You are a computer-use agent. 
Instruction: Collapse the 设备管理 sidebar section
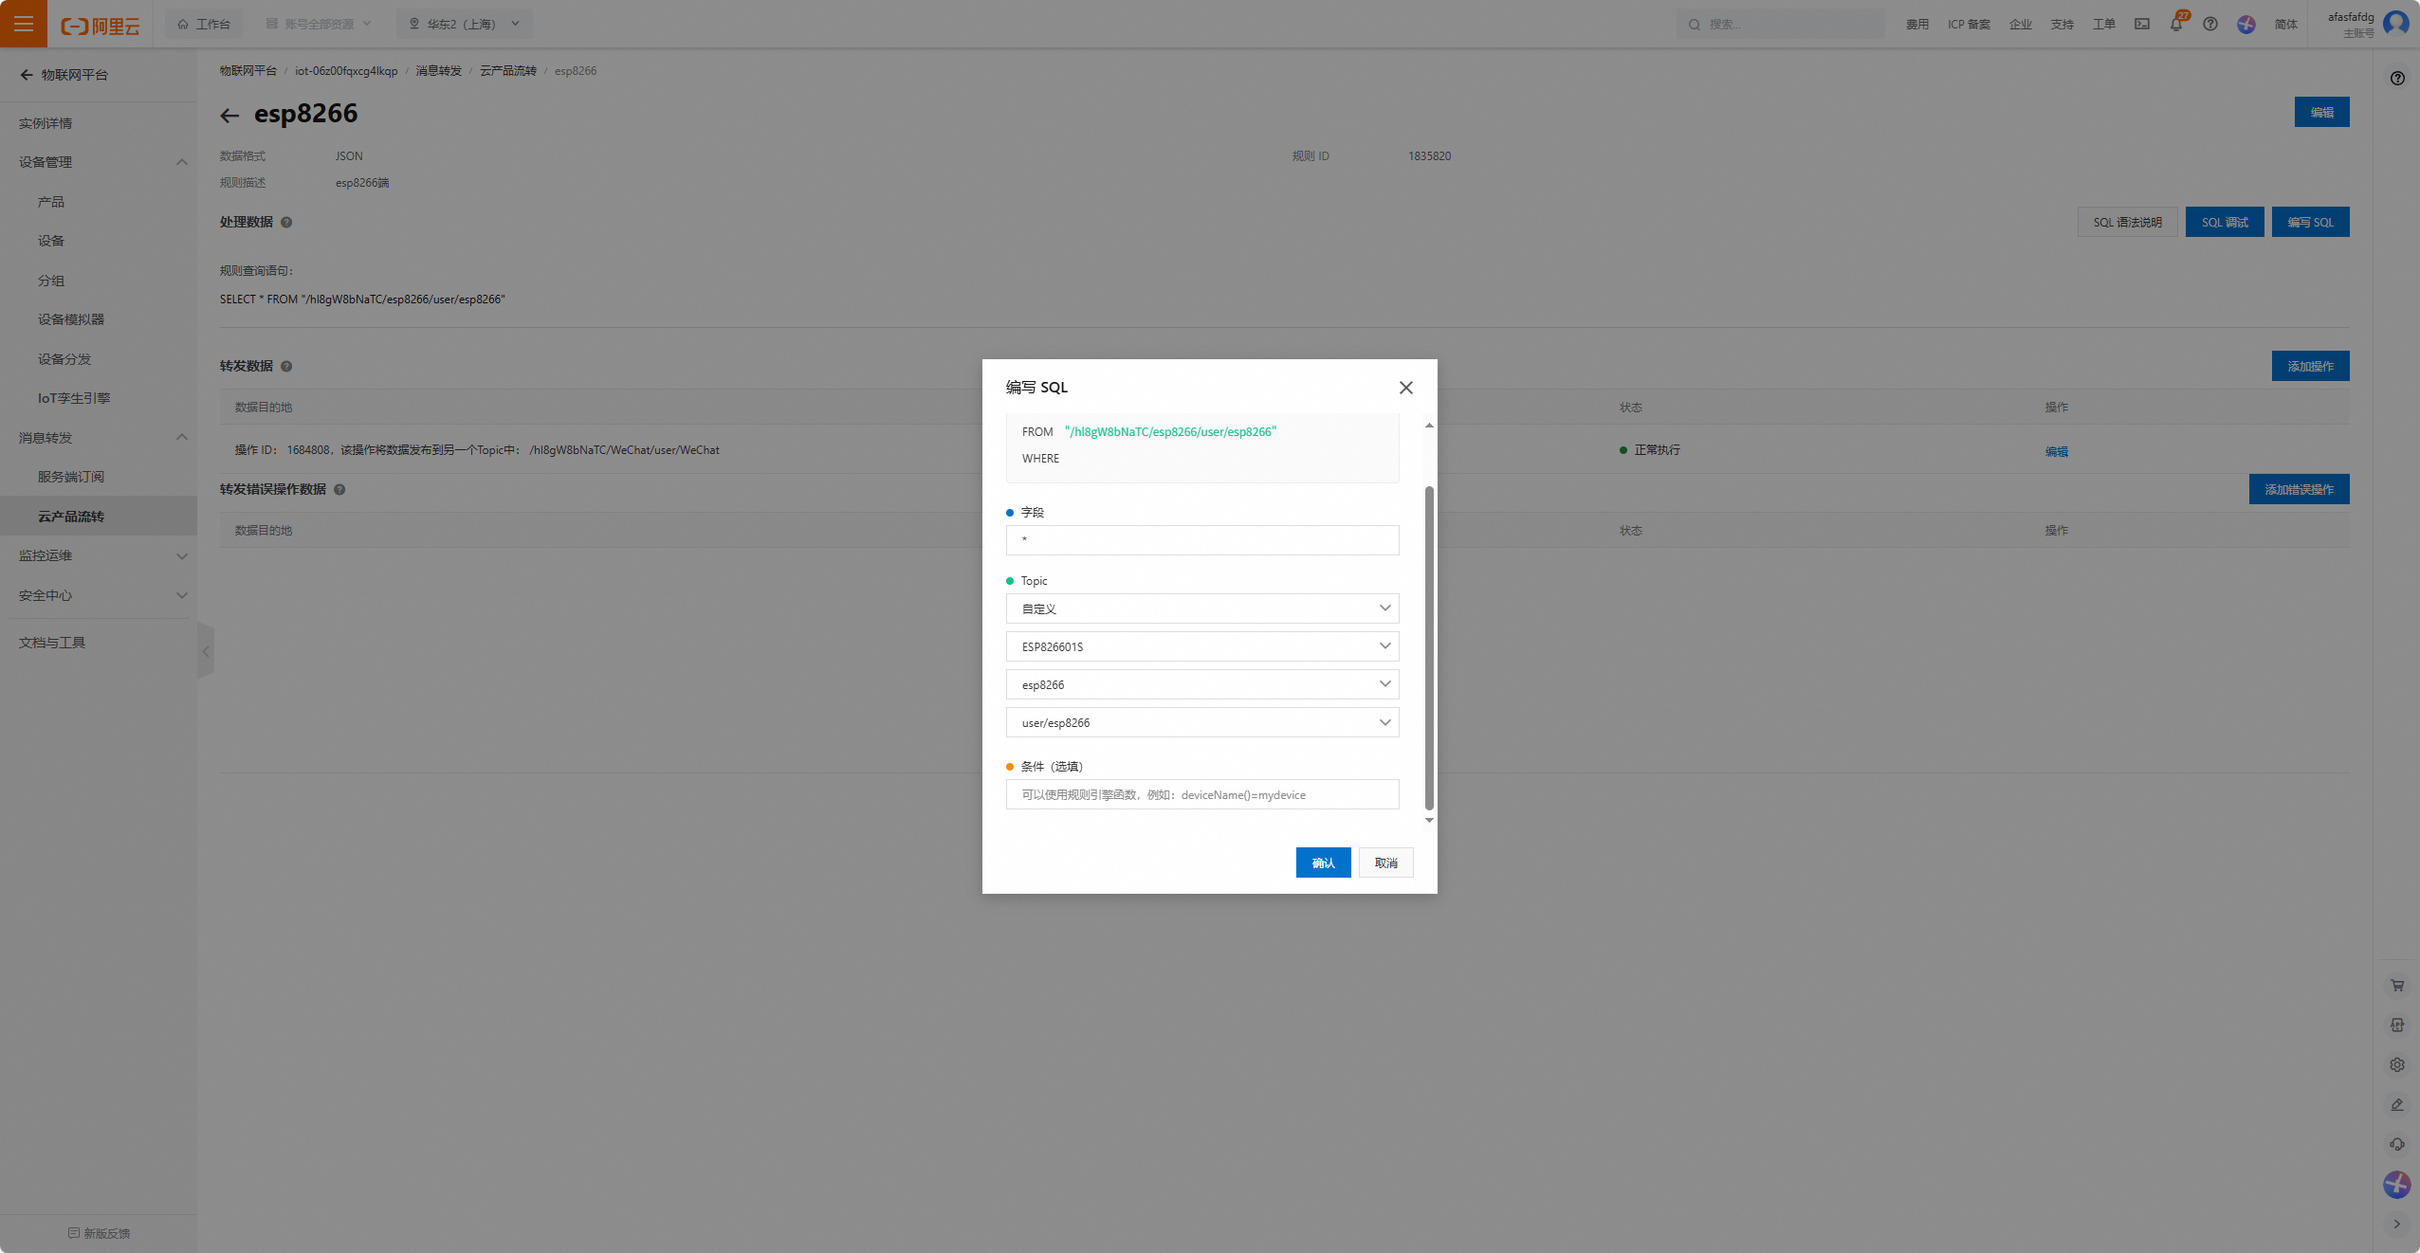(181, 162)
